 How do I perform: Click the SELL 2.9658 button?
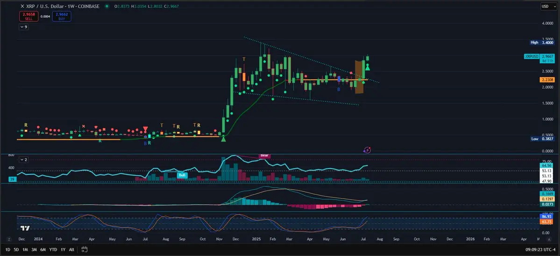point(28,16)
